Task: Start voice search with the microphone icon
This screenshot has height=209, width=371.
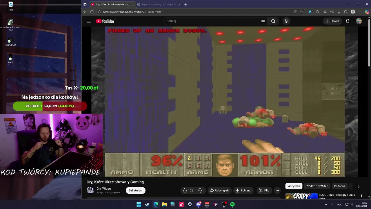Action: click(x=286, y=21)
